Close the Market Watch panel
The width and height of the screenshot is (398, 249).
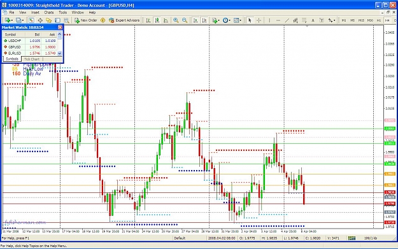[x=60, y=27]
